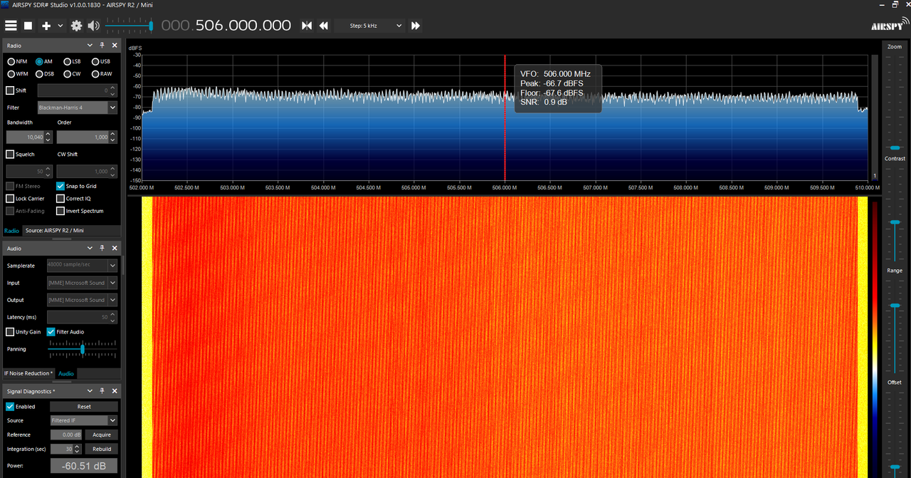
Task: Pin the Radio panel
Action: [x=102, y=46]
